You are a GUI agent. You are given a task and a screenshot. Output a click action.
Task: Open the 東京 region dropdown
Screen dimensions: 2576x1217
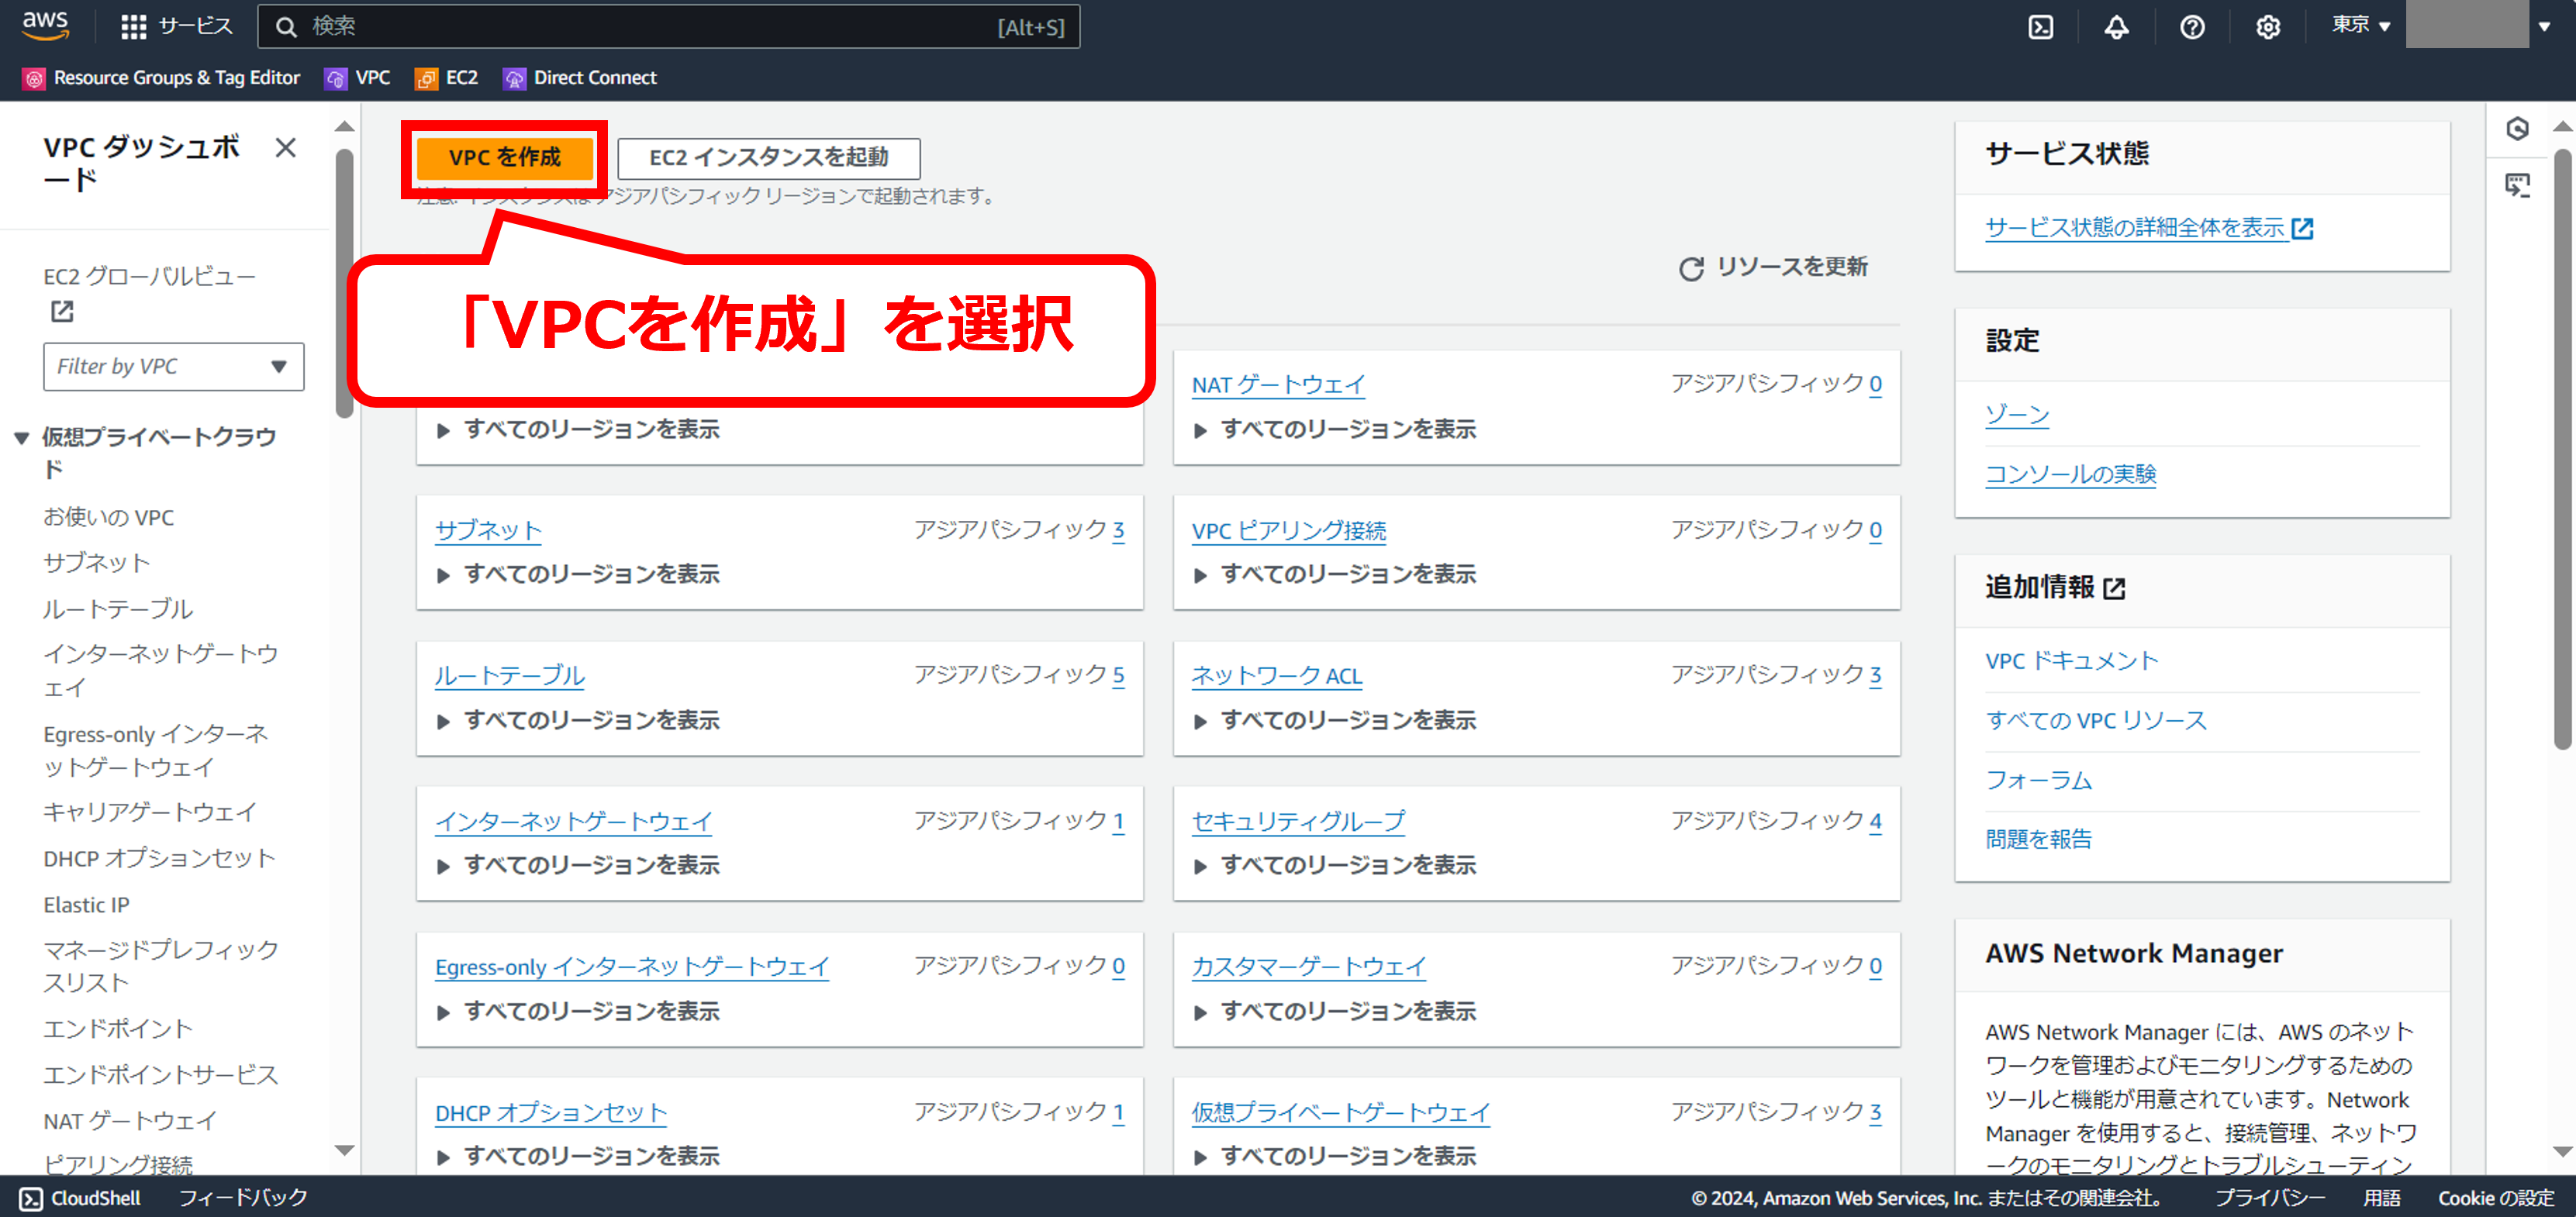[2361, 25]
